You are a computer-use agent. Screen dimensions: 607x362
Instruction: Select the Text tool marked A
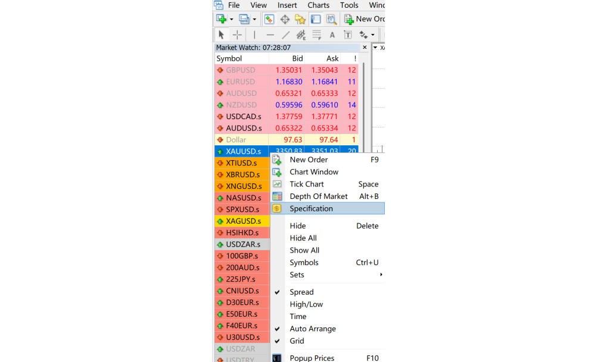tap(332, 35)
